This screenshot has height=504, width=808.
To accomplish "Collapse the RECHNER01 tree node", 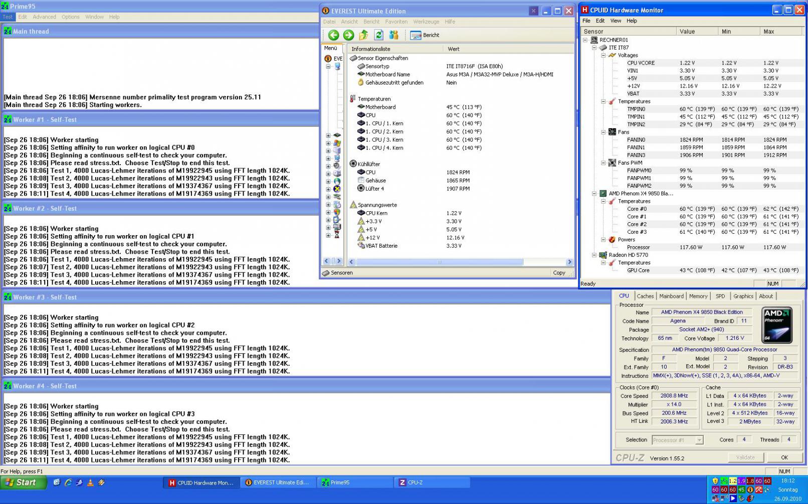I will tap(585, 40).
